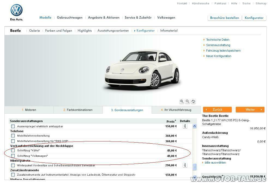
Task: Click the 16.950,00 € base price
Action: 258,128
